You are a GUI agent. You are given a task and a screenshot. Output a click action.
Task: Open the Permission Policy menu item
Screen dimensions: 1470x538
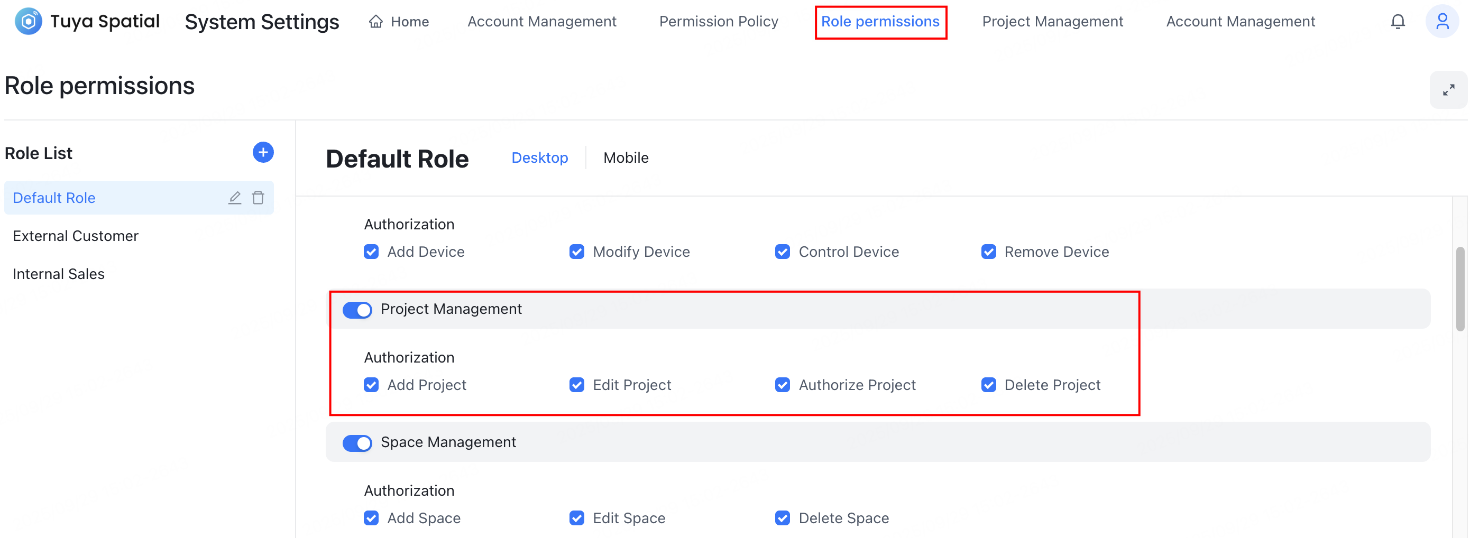click(x=719, y=21)
